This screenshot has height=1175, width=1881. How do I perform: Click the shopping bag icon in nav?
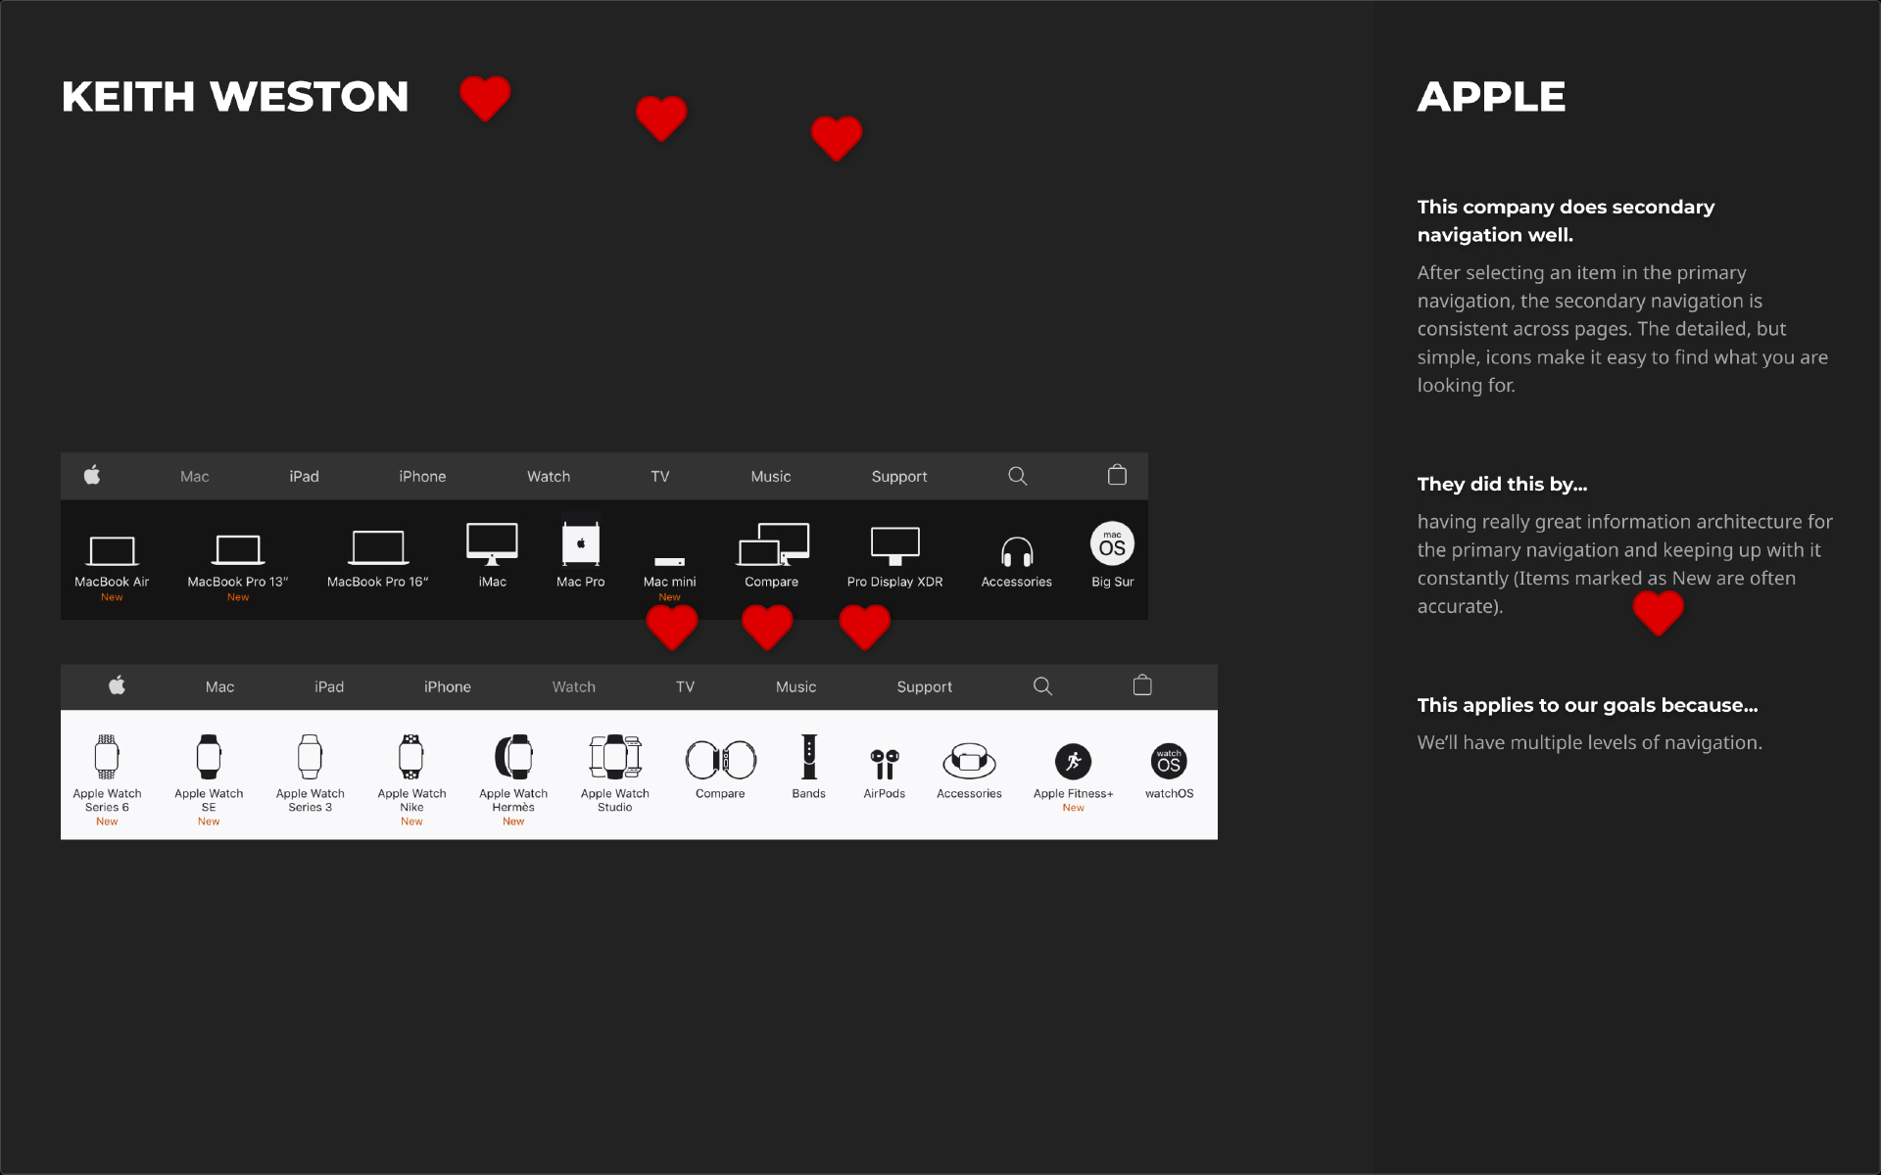1117,475
